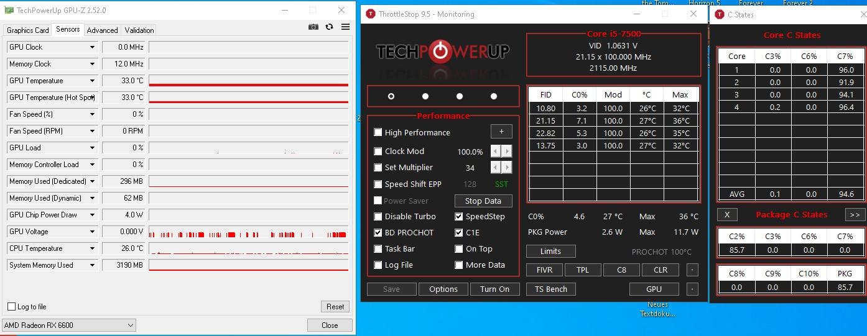The width and height of the screenshot is (867, 336).
Task: Click minus button next to GPU
Action: pos(692,289)
